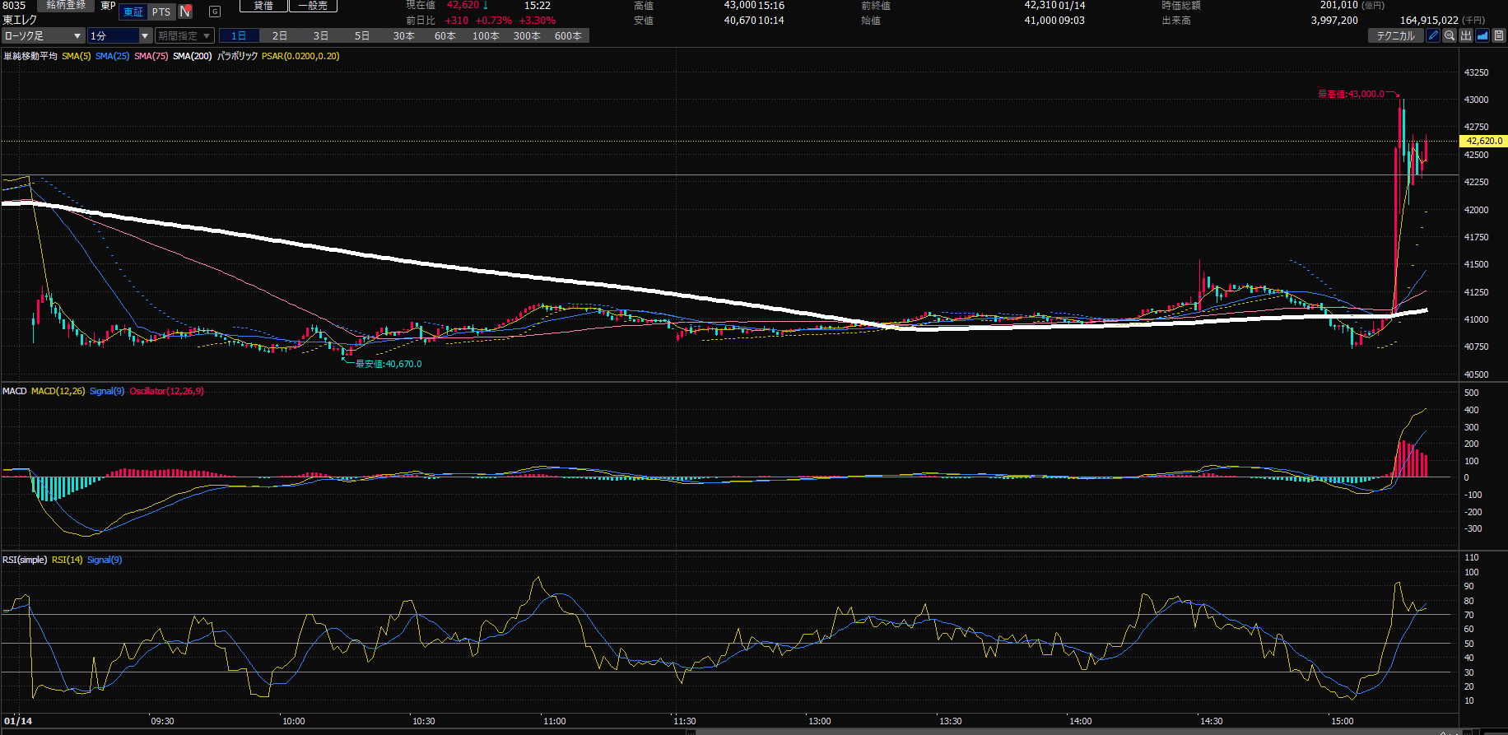Select the 5日 period tab
This screenshot has width=1508, height=735.
click(362, 35)
